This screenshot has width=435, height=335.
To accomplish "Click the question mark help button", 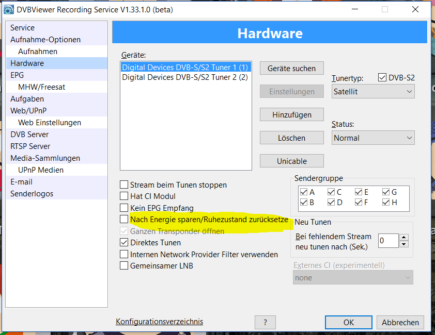I will pyautogui.click(x=265, y=322).
